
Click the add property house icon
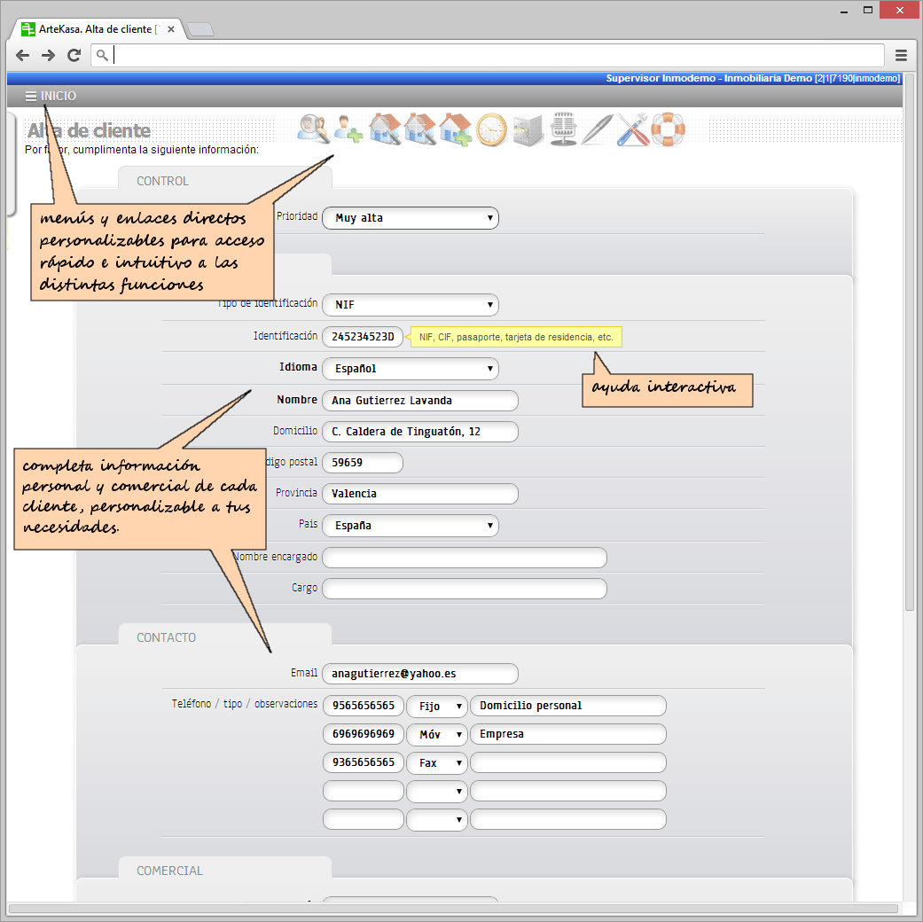[x=455, y=129]
